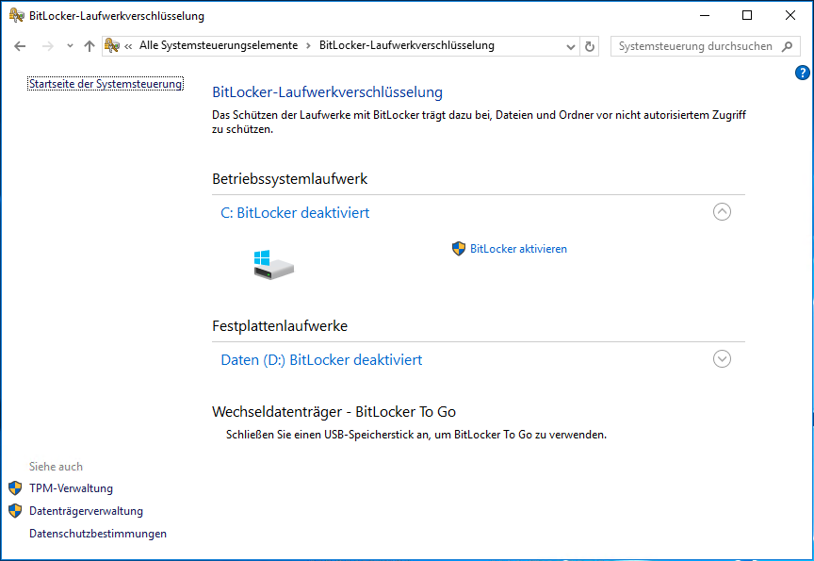Click the Festplattenlaufwerke section heading

[280, 325]
